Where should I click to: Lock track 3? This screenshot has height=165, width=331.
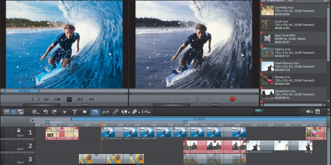[x=19, y=157]
